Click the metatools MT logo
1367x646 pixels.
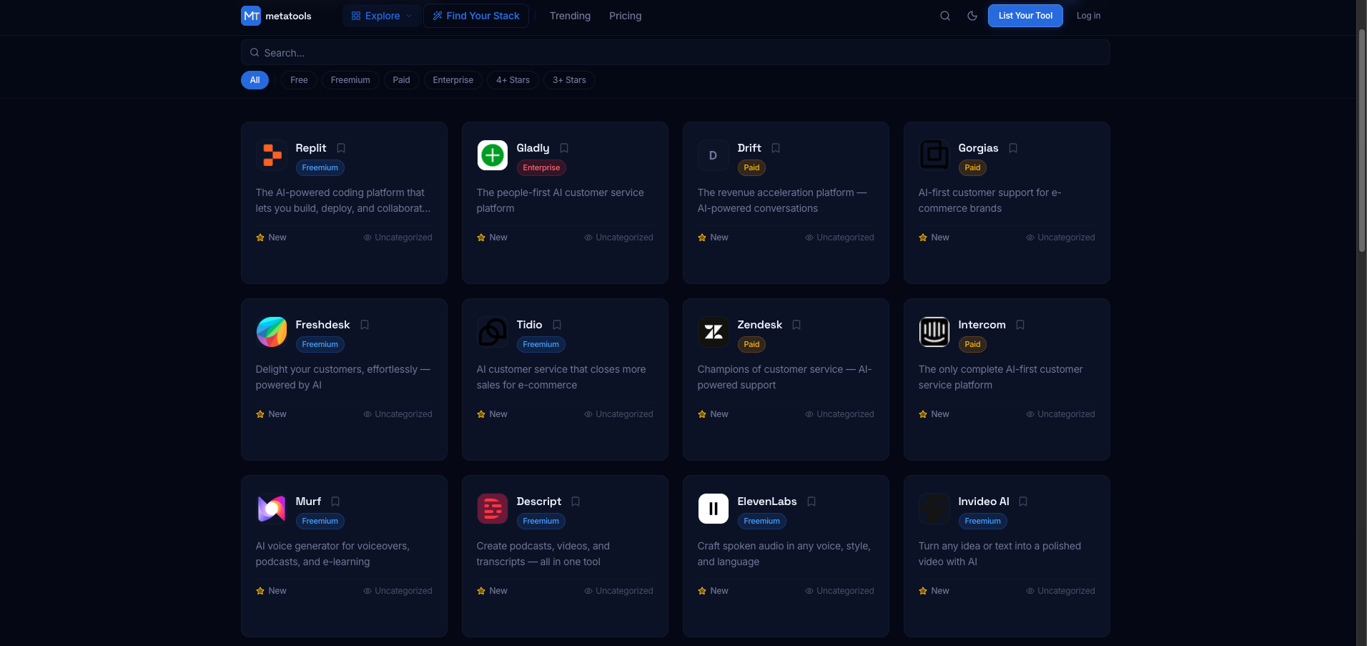[x=251, y=15]
